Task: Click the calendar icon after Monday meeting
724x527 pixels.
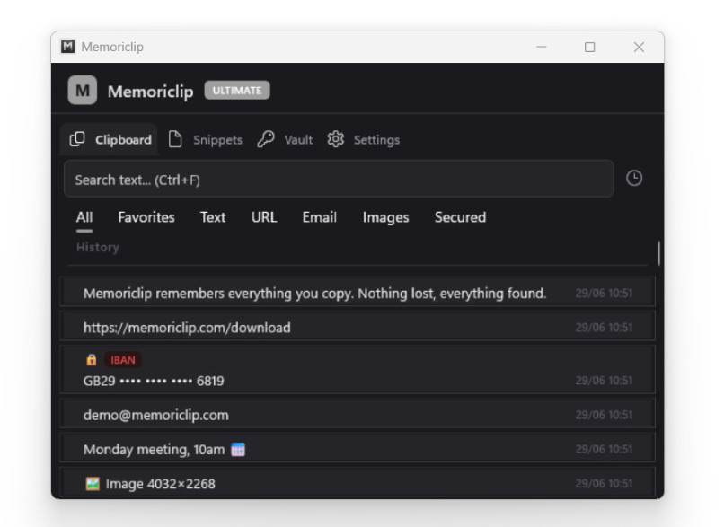Action: tap(238, 450)
